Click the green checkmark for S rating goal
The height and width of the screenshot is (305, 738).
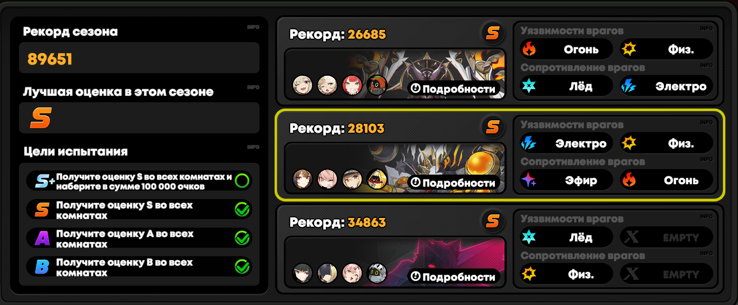pyautogui.click(x=242, y=210)
